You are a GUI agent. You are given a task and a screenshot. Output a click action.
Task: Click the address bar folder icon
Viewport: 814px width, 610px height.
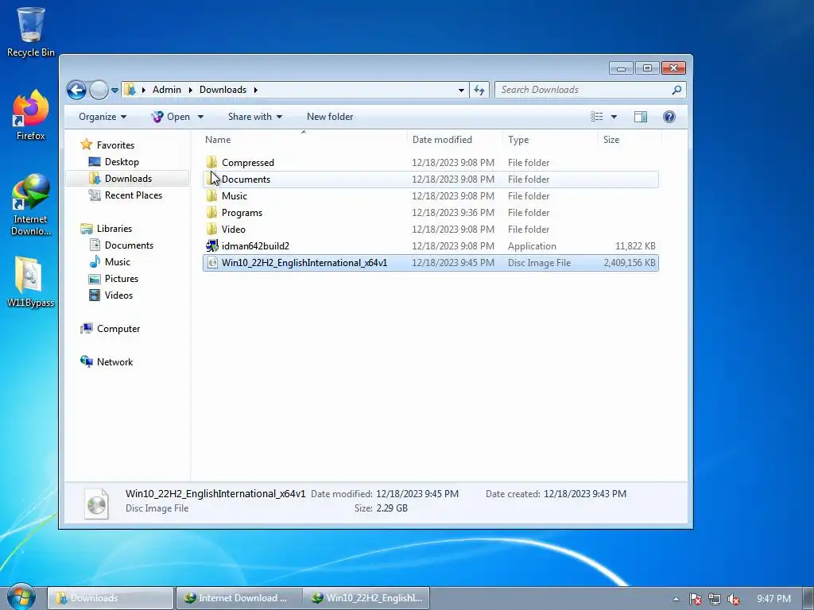(130, 90)
